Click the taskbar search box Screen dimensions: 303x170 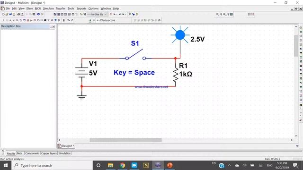[x=52, y=165]
